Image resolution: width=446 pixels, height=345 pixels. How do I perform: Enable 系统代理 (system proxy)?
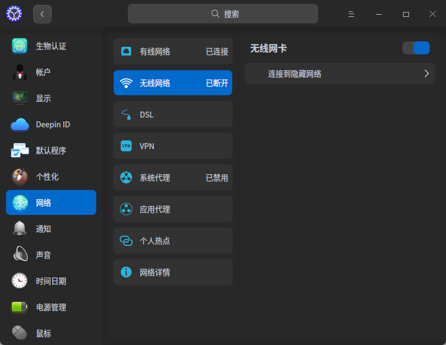click(x=173, y=177)
